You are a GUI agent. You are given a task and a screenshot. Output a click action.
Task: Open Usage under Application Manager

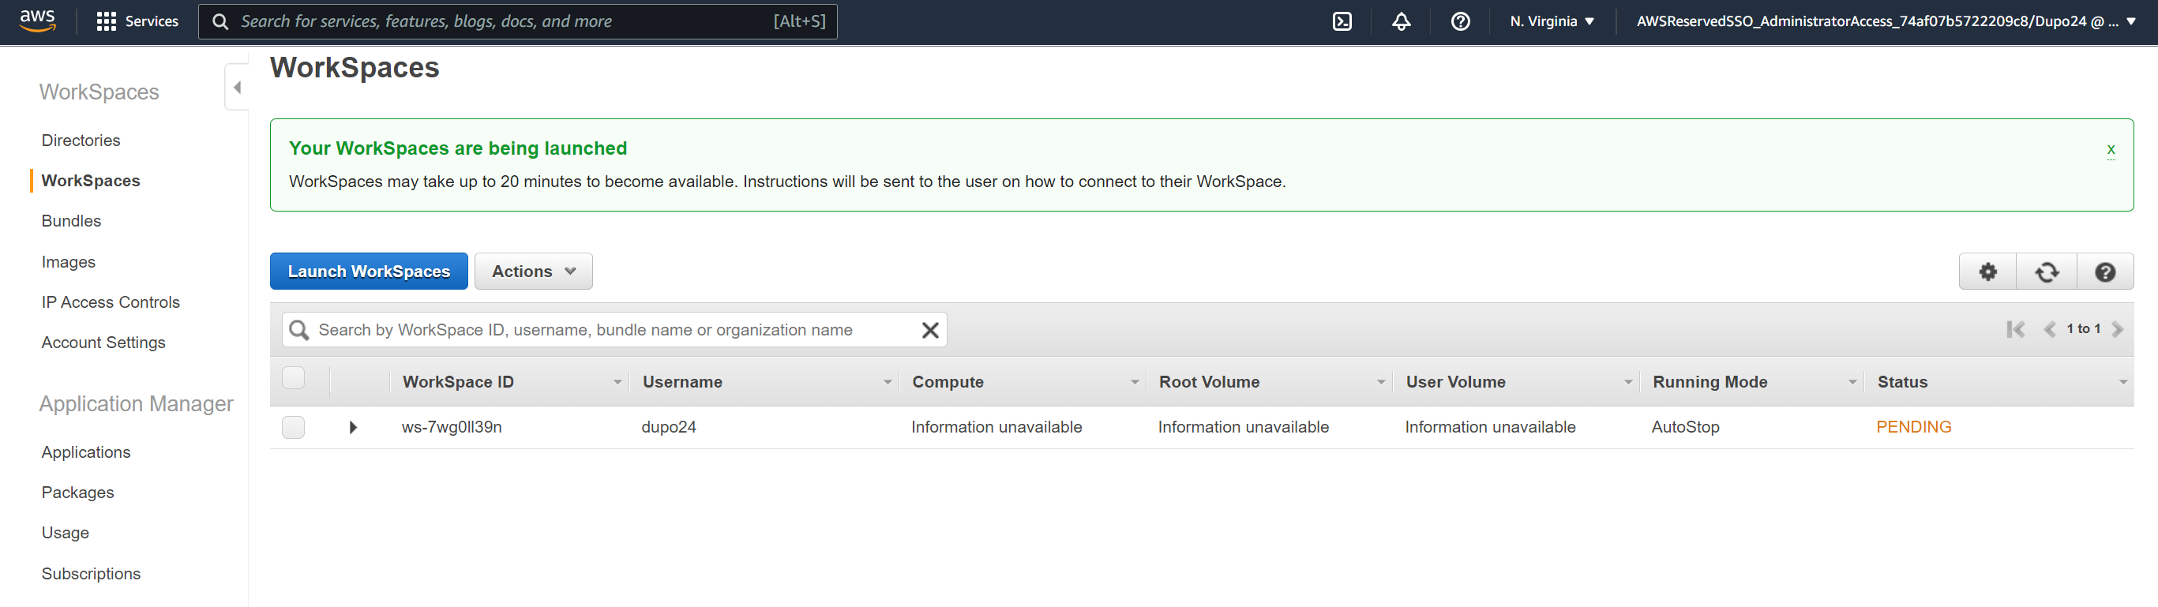[66, 533]
